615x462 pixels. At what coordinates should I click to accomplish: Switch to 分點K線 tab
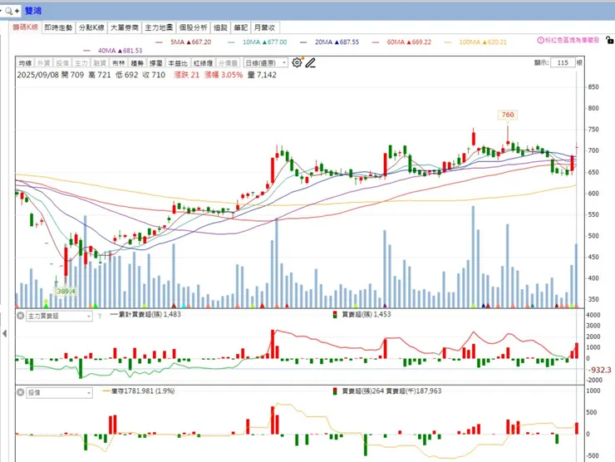[x=91, y=27]
